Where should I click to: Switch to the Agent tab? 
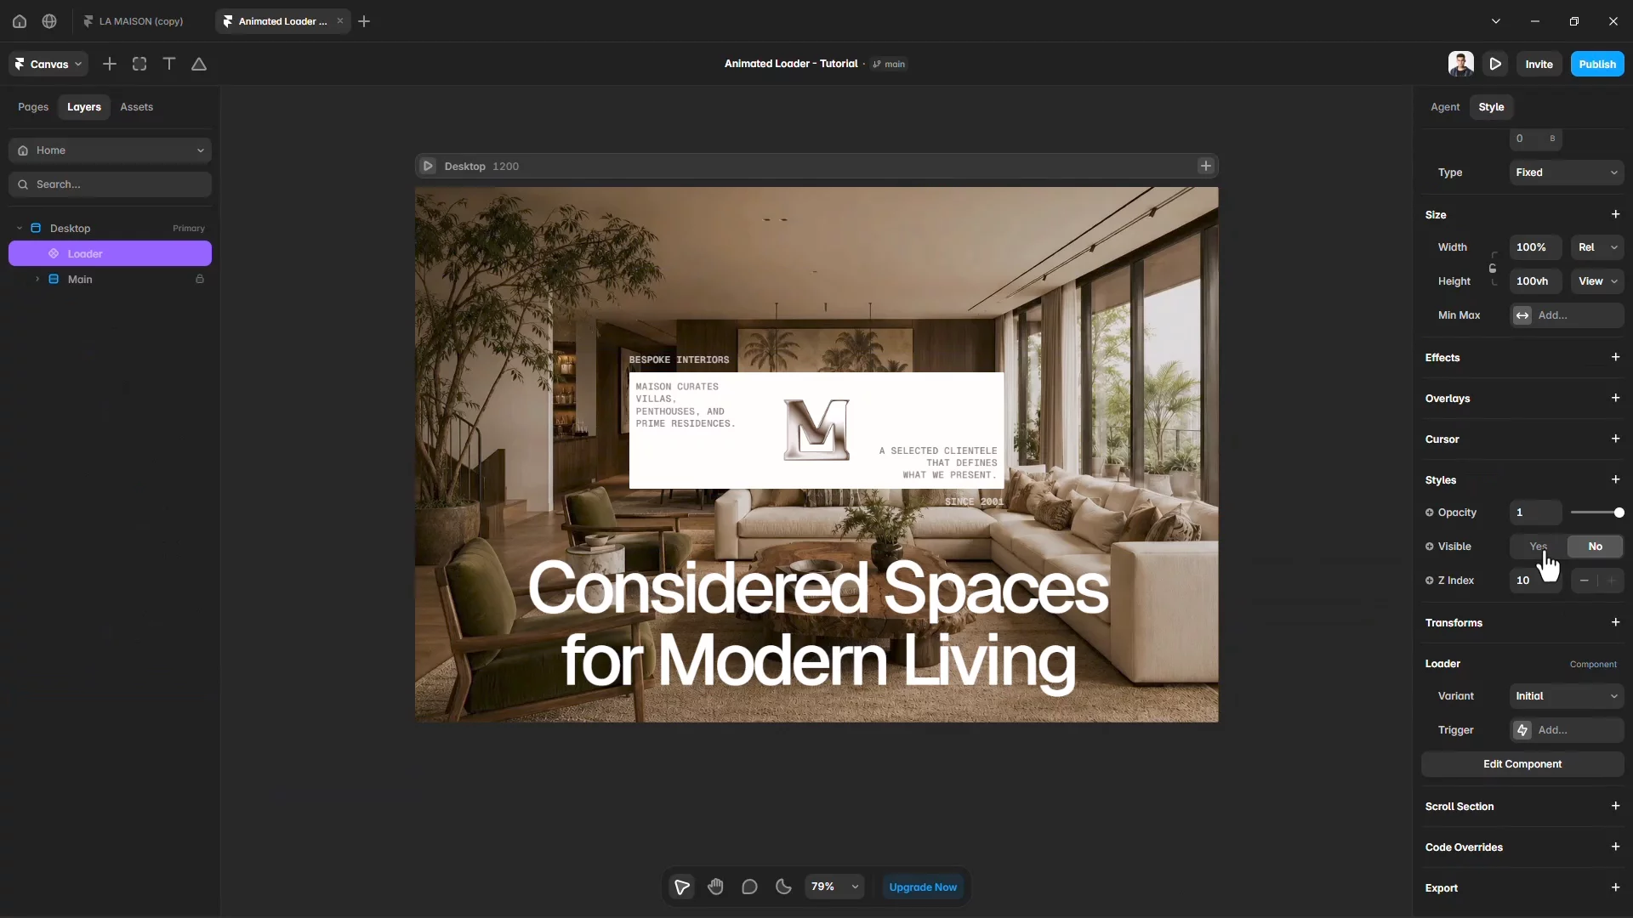[1445, 107]
